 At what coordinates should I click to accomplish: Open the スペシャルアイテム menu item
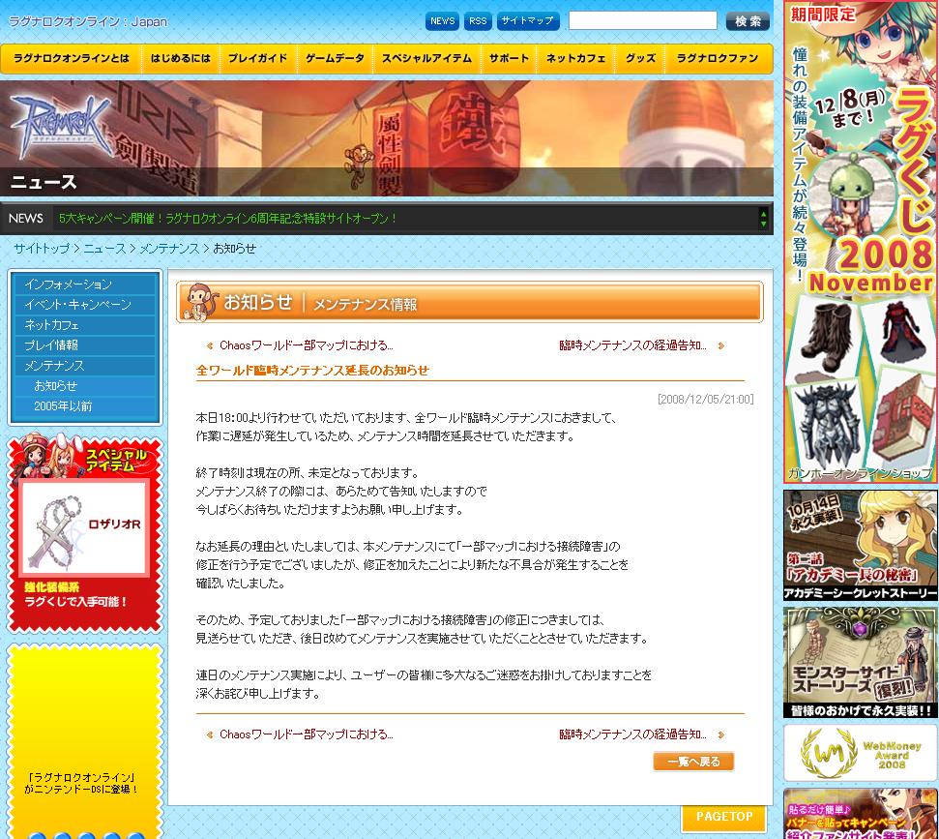tap(426, 58)
